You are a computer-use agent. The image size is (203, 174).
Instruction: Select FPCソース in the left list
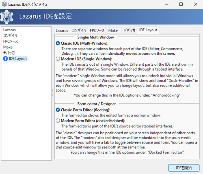pyautogui.click(x=11, y=41)
